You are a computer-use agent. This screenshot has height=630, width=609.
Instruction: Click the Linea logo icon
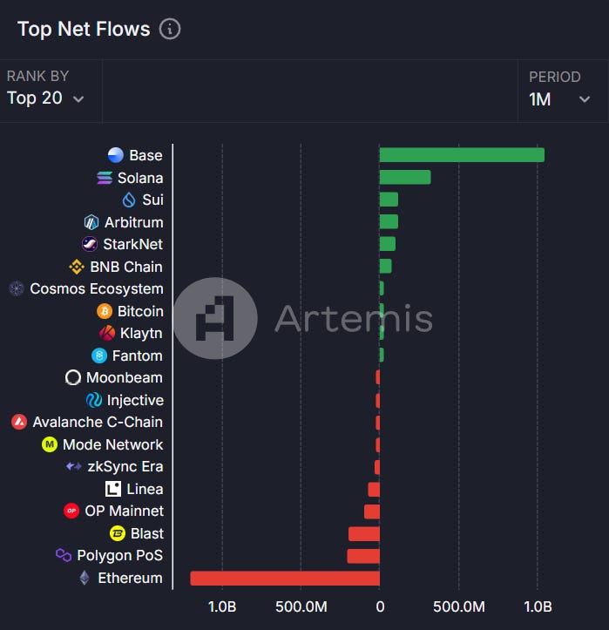coord(113,489)
